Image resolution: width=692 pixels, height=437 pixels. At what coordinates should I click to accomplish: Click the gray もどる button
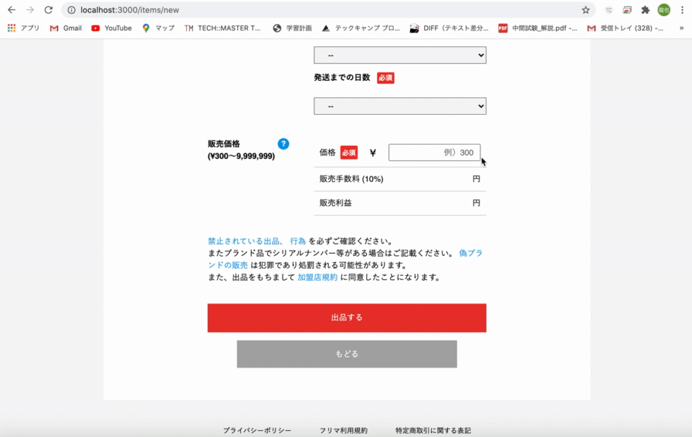(347, 354)
